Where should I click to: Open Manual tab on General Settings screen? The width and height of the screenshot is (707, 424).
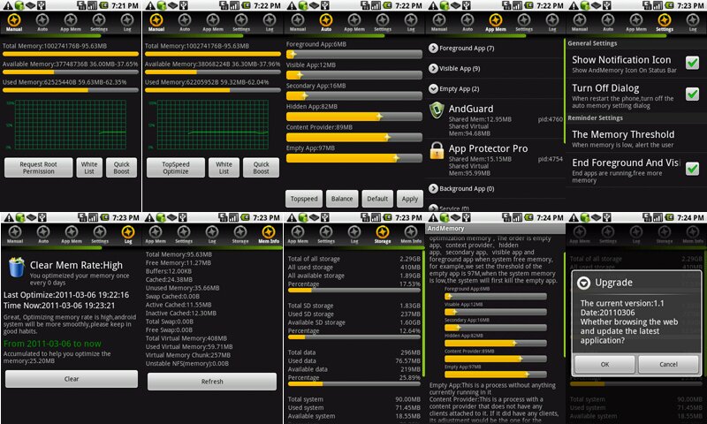point(580,23)
